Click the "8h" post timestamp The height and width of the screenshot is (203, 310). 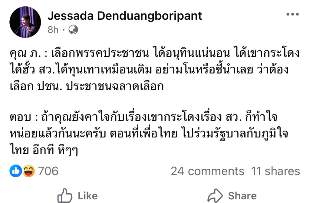[x=53, y=30]
